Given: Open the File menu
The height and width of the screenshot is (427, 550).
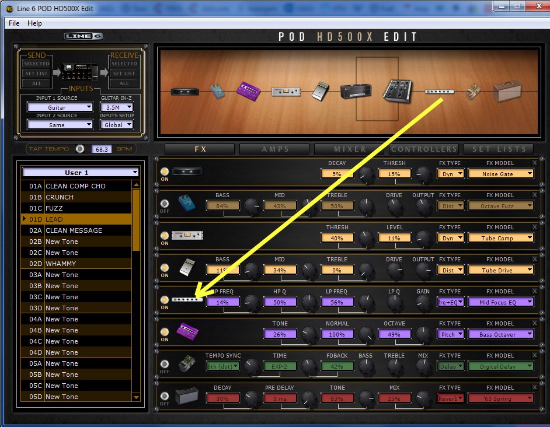Looking at the screenshot, I should tap(14, 23).
